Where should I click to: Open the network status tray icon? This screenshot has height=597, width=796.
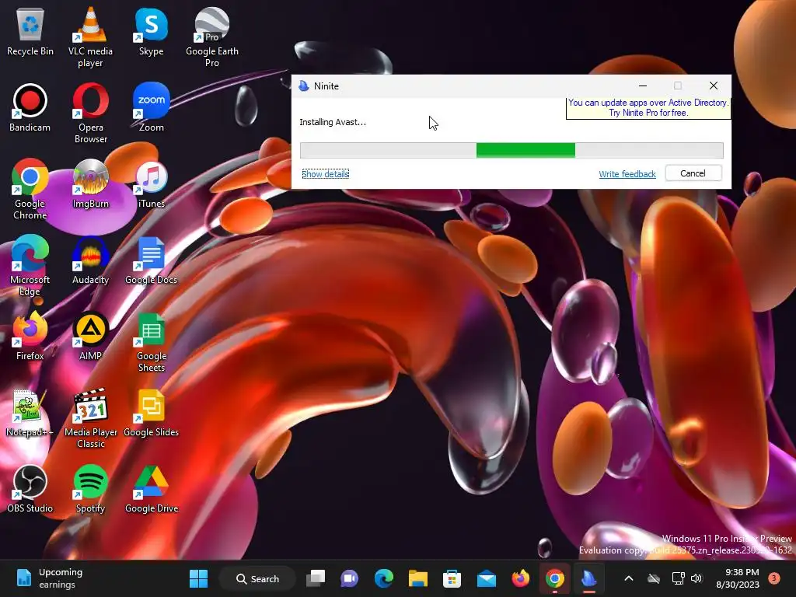point(678,578)
